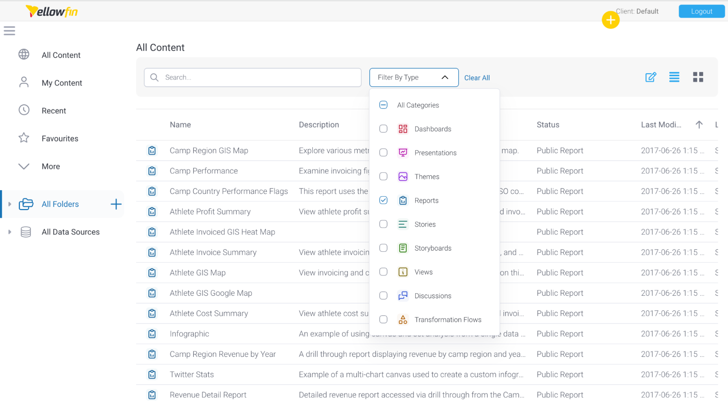Enable the Dashboards filter

click(383, 129)
